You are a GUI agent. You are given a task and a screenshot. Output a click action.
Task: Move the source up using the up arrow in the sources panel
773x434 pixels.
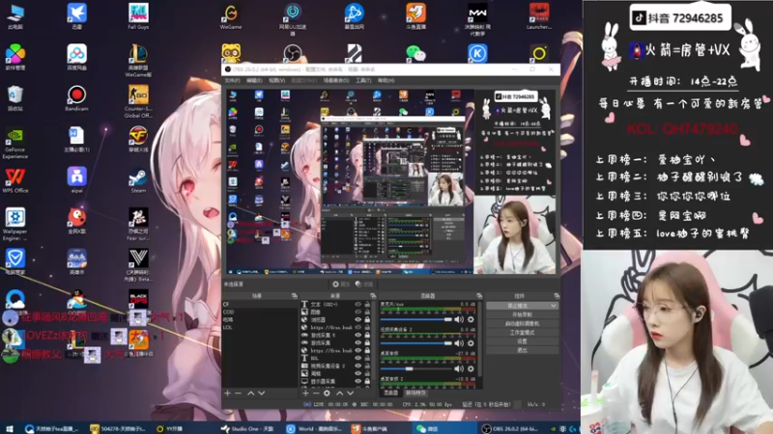pos(340,393)
